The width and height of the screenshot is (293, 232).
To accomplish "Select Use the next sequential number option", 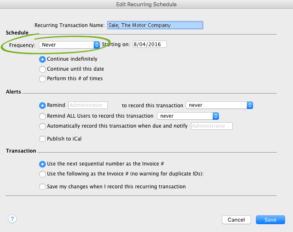I will click(42, 164).
